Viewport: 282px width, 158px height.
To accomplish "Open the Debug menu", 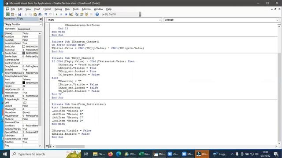I will (58, 9).
